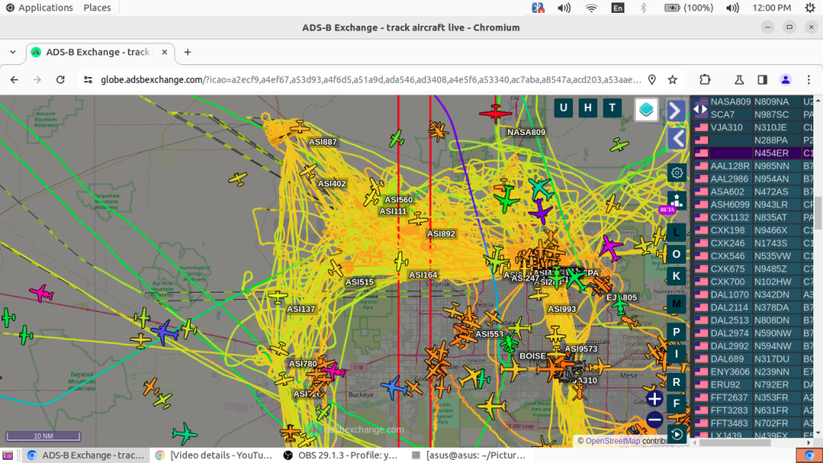Click the location permission pin icon
This screenshot has width=823, height=463.
pyautogui.click(x=652, y=80)
